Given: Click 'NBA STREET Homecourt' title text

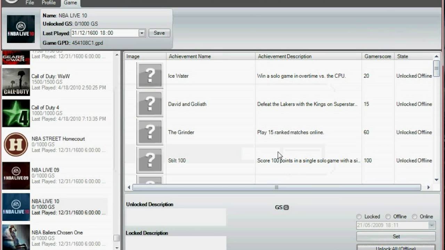Looking at the screenshot, I should point(58,139).
